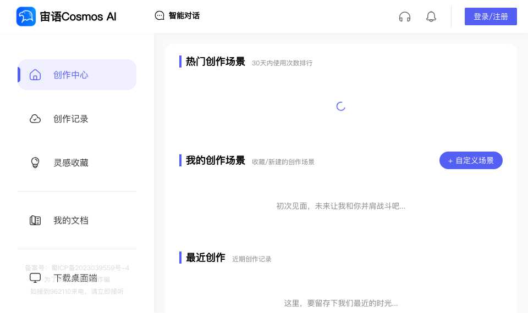The image size is (528, 313).
Task: Open 创作记录 in the sidebar
Action: coord(77,119)
